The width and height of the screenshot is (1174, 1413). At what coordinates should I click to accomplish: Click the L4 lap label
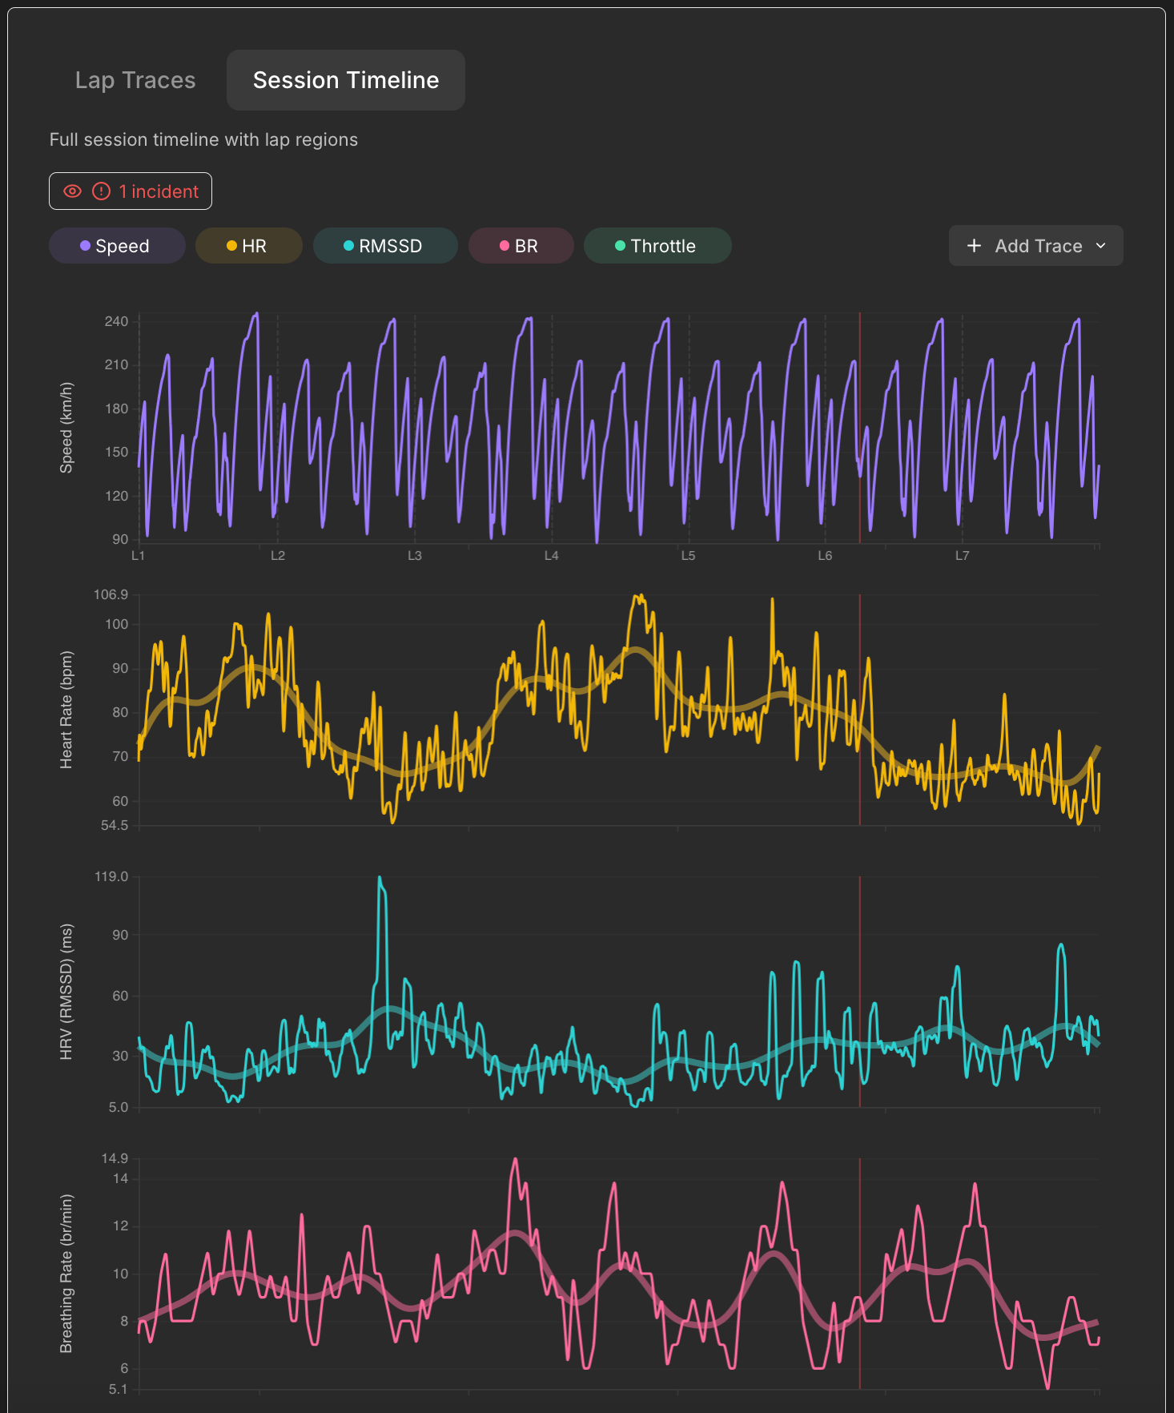pos(552,556)
